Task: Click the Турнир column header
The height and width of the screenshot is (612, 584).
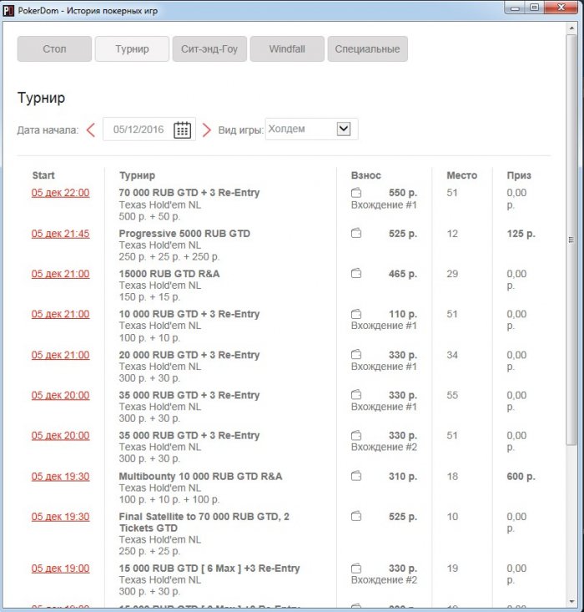Action: (137, 175)
